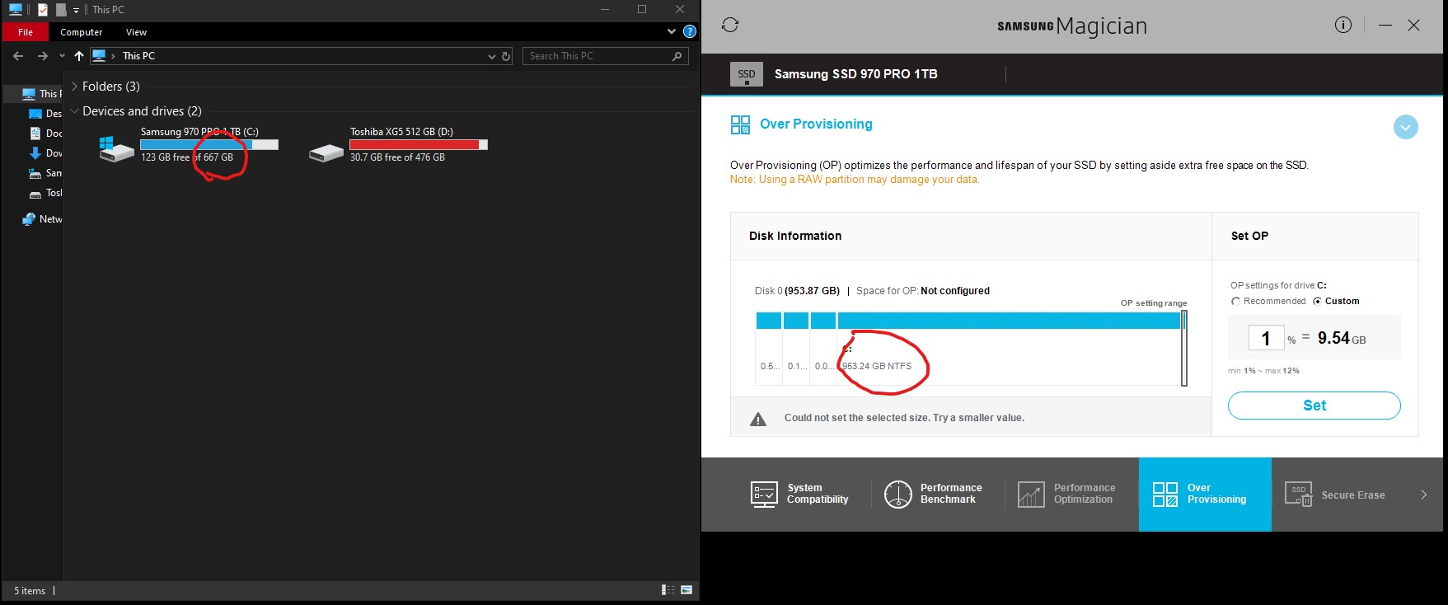Select the Recommended OP radio button
1448x605 pixels.
click(x=1235, y=302)
